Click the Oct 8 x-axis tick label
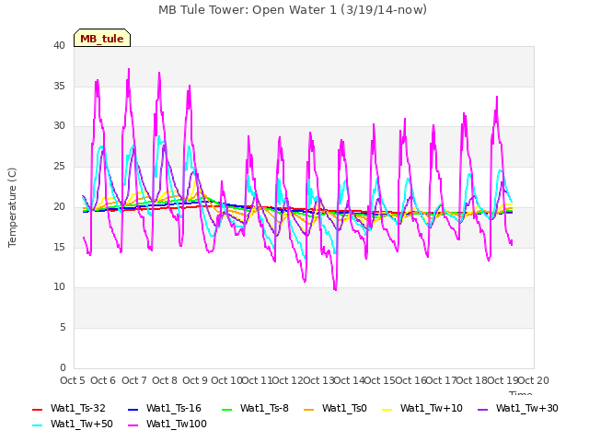Screen dimensions: 589x442 [x=165, y=380]
